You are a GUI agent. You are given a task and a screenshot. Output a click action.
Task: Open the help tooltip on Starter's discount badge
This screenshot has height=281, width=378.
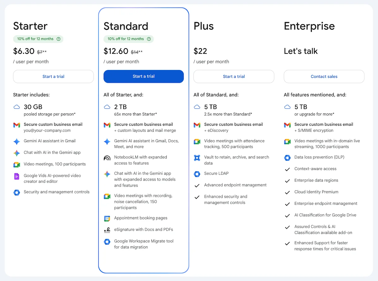(x=59, y=39)
